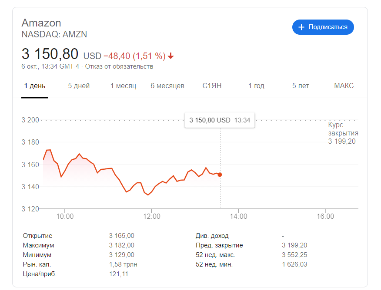Click the 14:00 time axis label
Image resolution: width=381 pixels, height=290 pixels.
coord(238,216)
